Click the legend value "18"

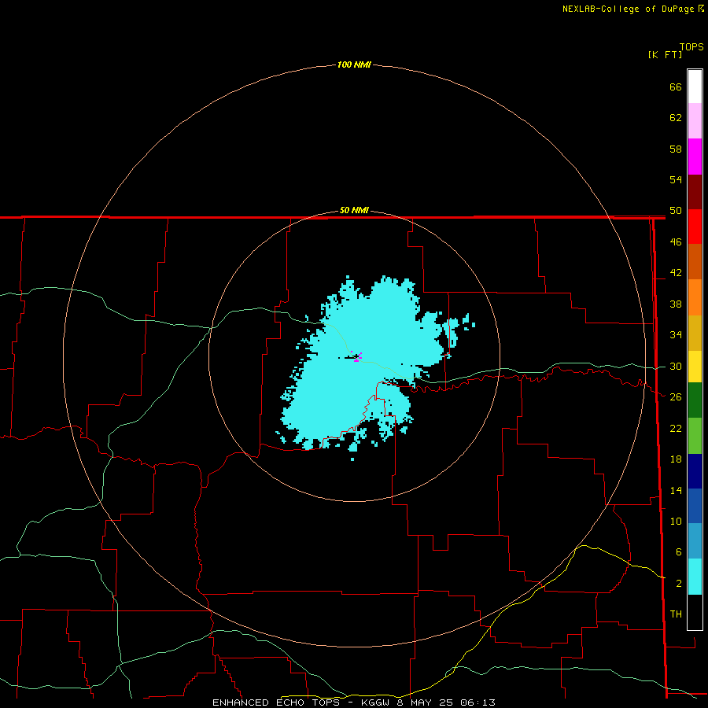click(676, 459)
